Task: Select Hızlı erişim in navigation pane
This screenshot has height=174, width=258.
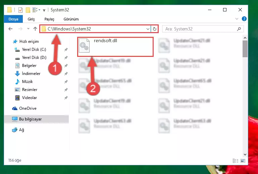Action: click(x=29, y=41)
